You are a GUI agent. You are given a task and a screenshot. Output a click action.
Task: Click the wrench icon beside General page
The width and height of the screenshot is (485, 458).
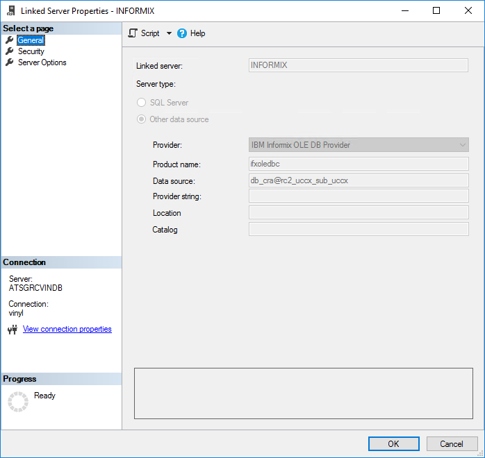tap(10, 40)
